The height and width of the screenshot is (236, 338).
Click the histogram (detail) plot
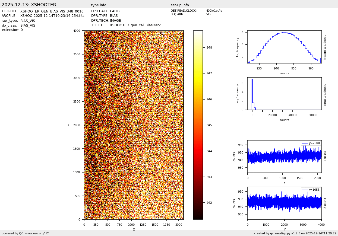tap(284, 47)
